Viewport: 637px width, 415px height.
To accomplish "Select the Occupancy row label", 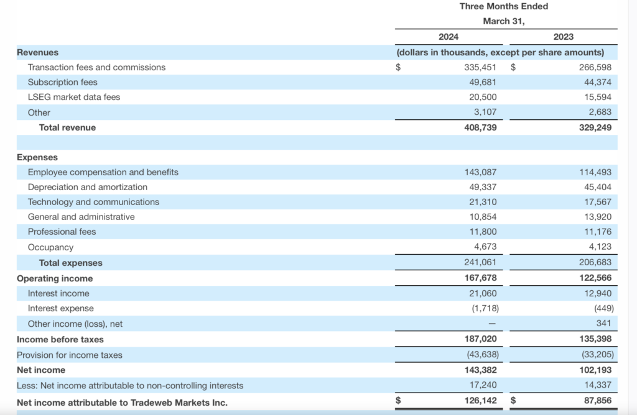I will pos(50,247).
